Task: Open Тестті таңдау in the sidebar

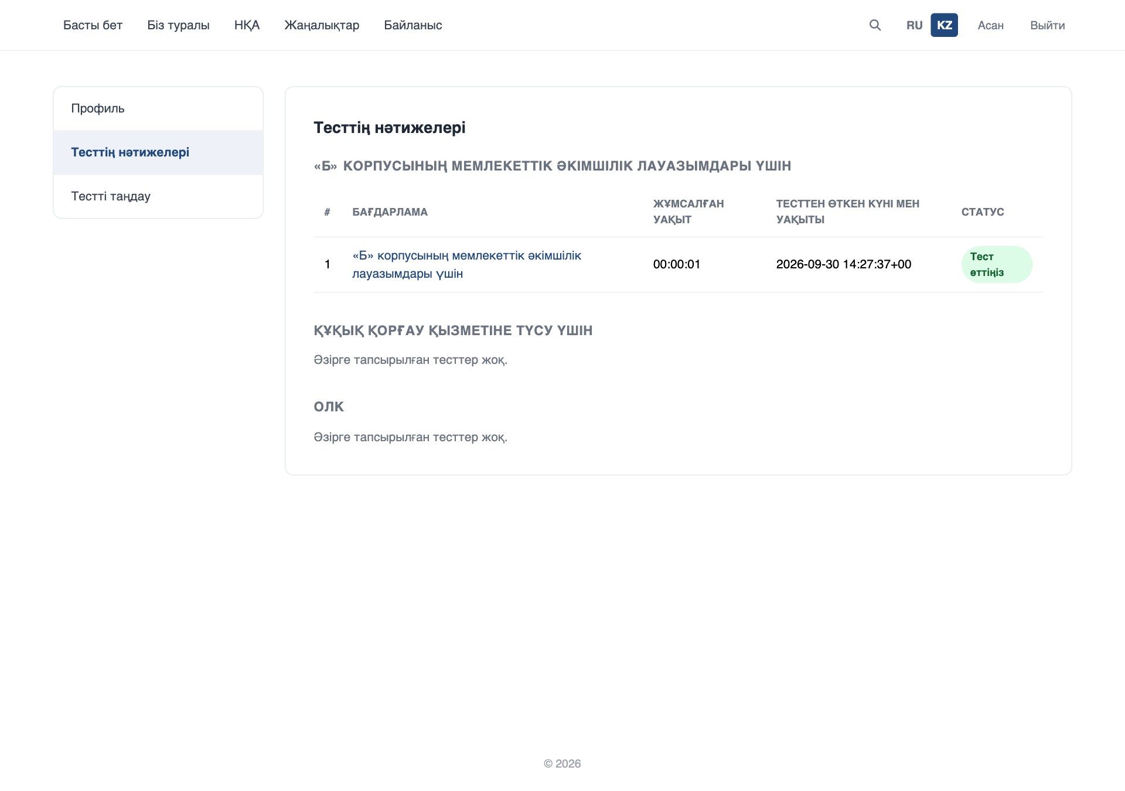Action: tap(158, 196)
